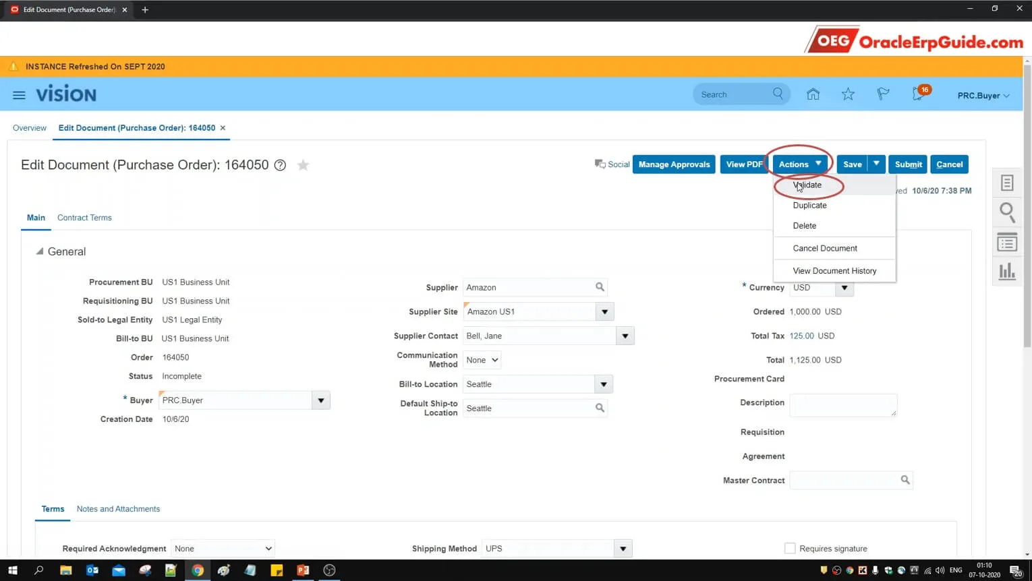This screenshot has width=1032, height=581.
Task: Expand the Bill-to Location dropdown
Action: pos(604,384)
